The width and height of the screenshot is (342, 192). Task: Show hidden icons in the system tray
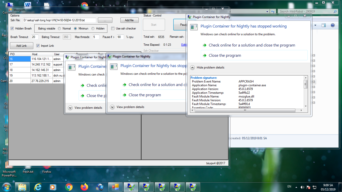click(x=296, y=187)
